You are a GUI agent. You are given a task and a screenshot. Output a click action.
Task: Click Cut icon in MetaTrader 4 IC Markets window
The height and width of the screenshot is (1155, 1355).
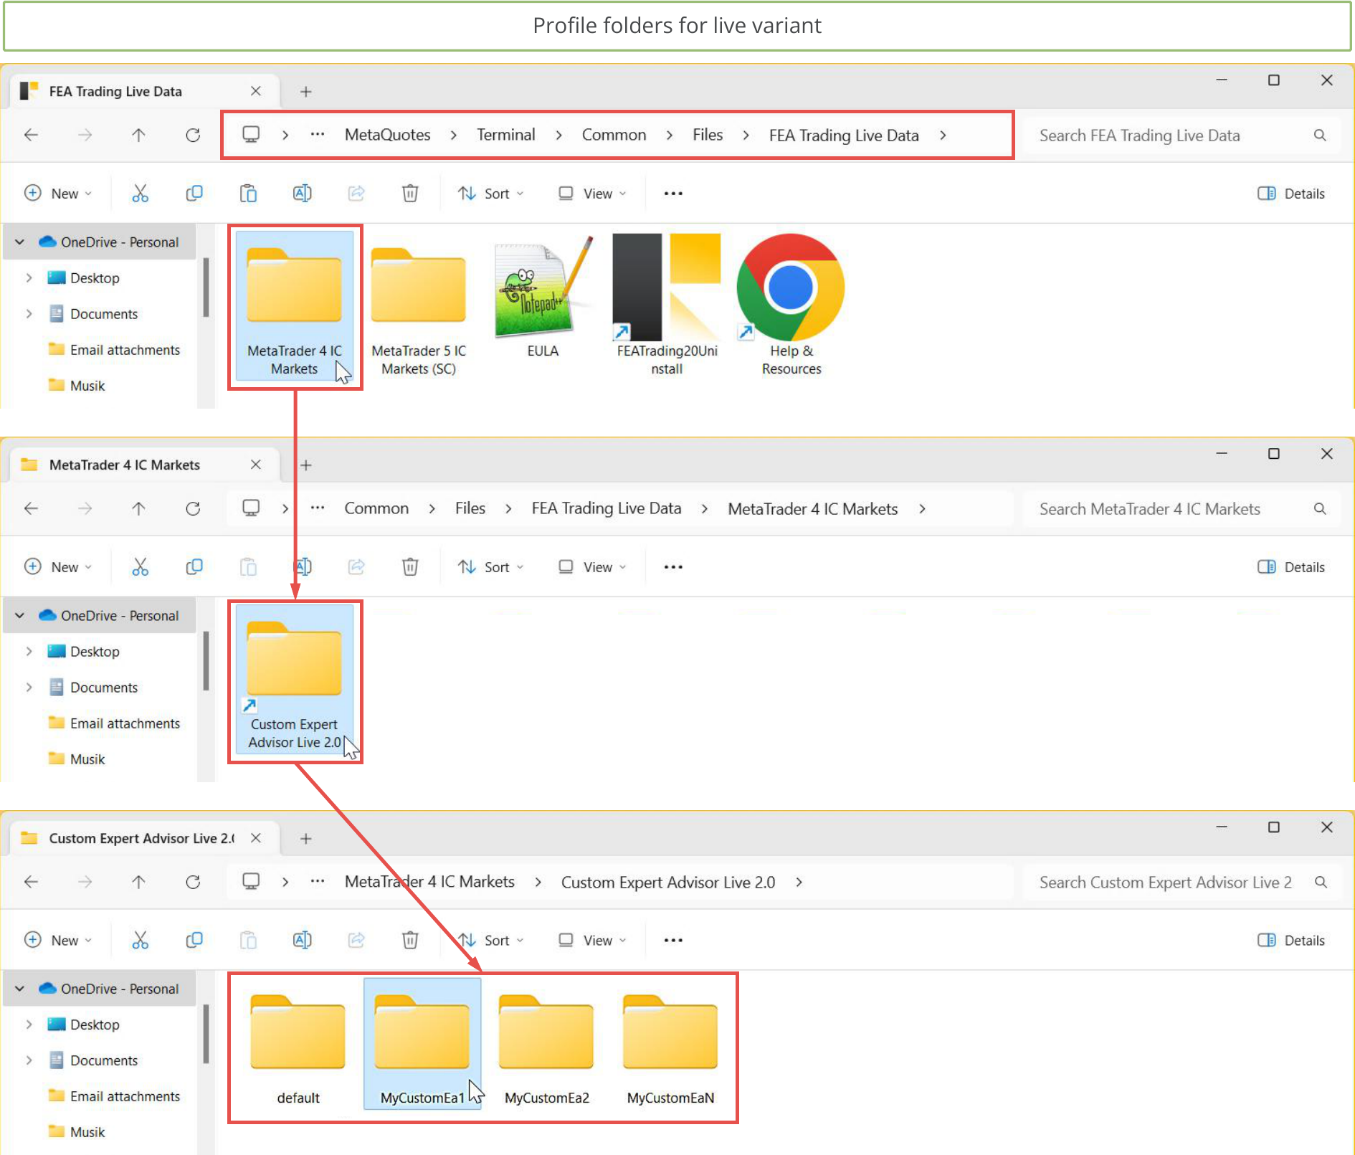tap(141, 567)
